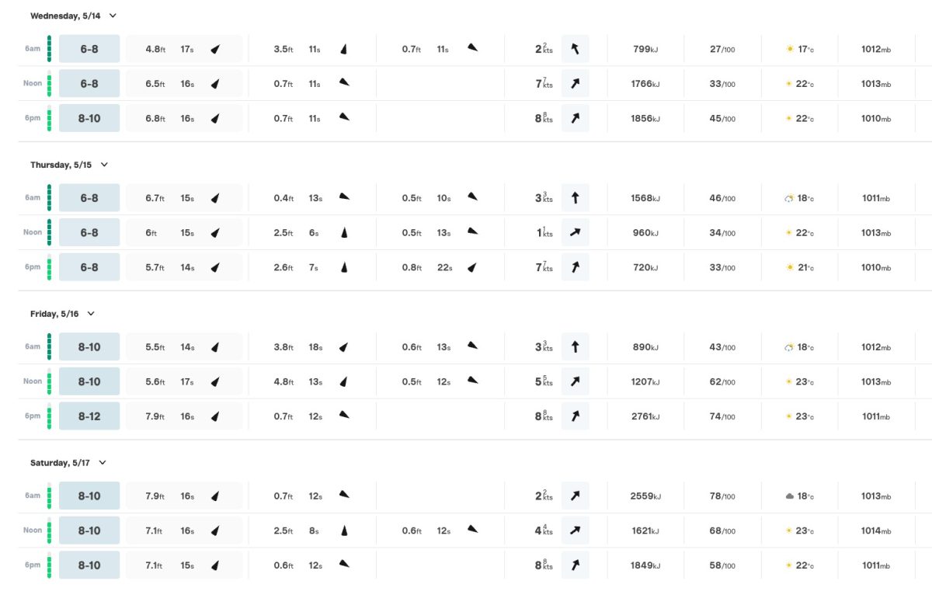Select Friday 6pm 8-12 surf height
932x602 pixels.
pyautogui.click(x=89, y=416)
